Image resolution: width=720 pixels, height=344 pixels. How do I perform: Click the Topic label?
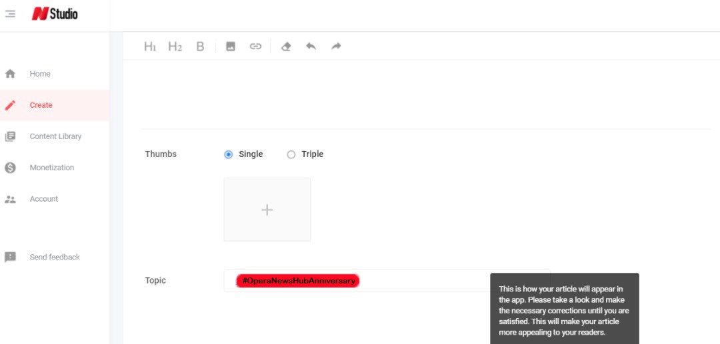(x=155, y=280)
